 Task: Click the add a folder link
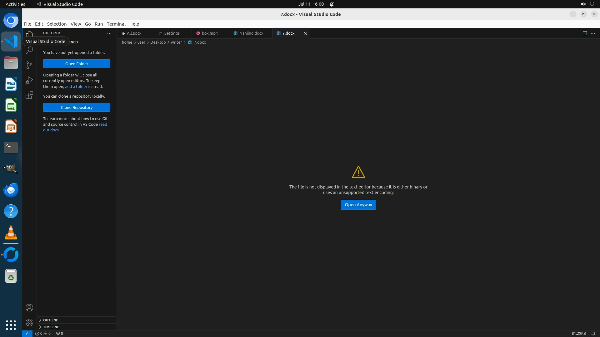coord(76,86)
